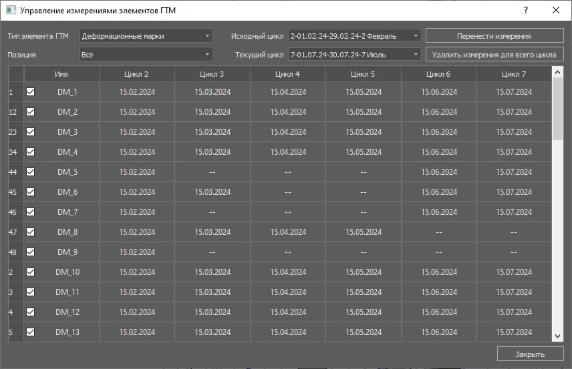Toggle the checkbox for DM_5
This screenshot has height=369, width=572.
click(30, 172)
